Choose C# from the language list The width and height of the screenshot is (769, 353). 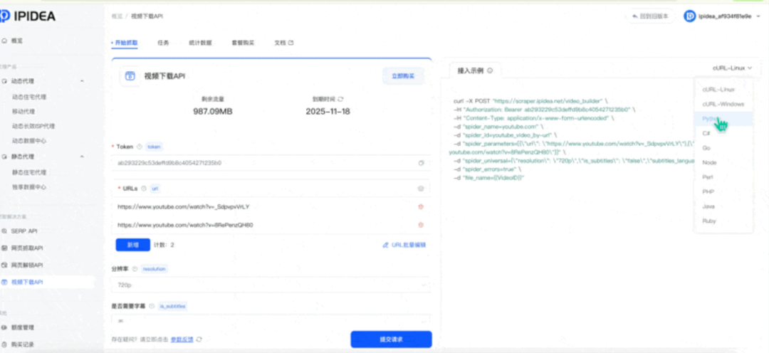coord(723,133)
